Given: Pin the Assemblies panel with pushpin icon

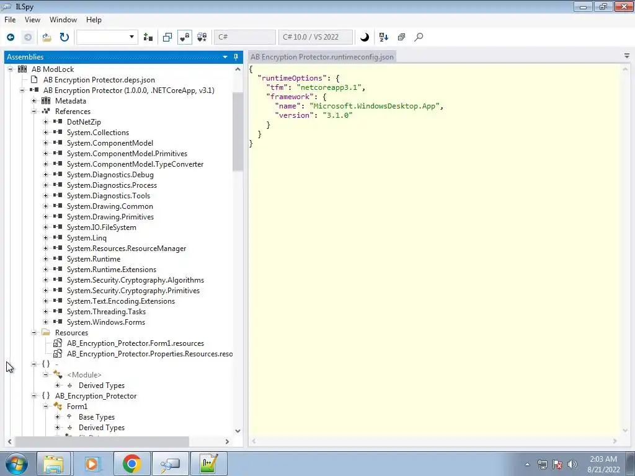Looking at the screenshot, I should pyautogui.click(x=236, y=57).
